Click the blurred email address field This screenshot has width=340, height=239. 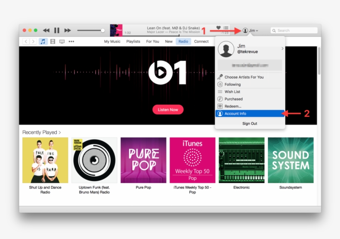pyautogui.click(x=250, y=65)
